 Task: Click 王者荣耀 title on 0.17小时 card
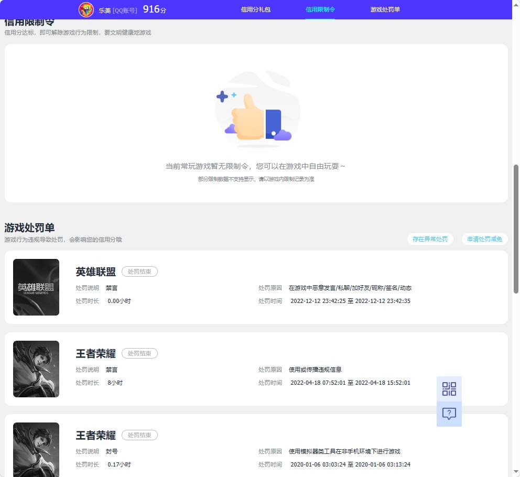coord(95,435)
